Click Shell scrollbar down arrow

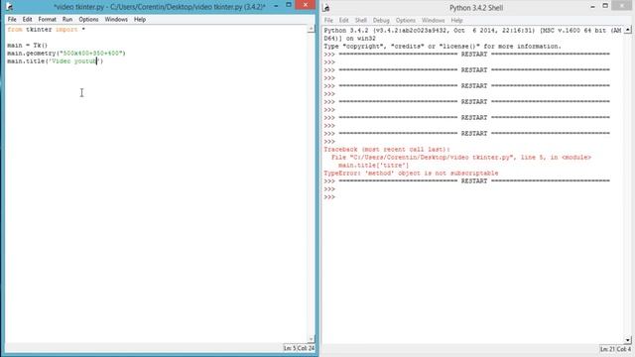coord(628,340)
